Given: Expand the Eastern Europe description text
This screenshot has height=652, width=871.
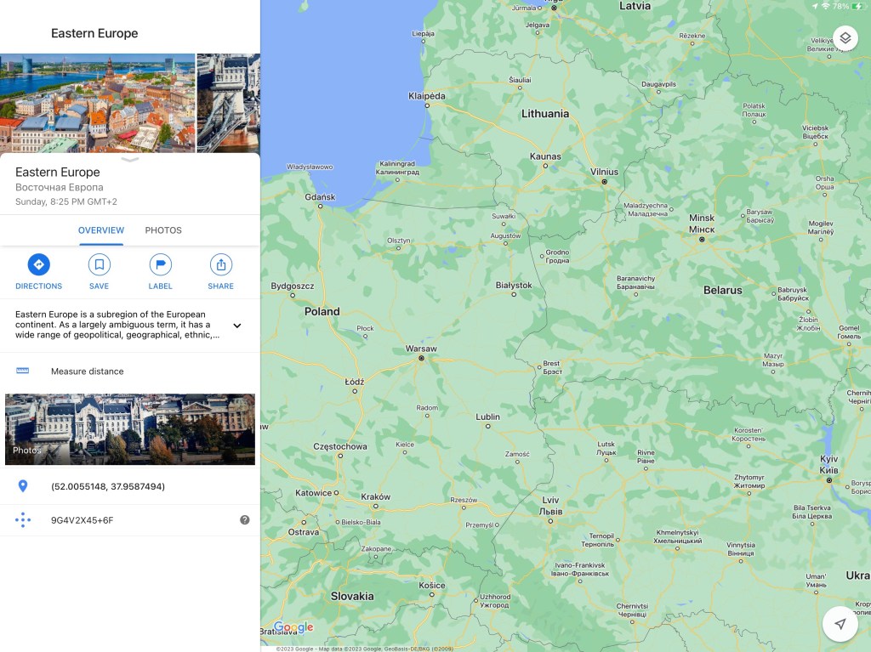Looking at the screenshot, I should [x=236, y=326].
